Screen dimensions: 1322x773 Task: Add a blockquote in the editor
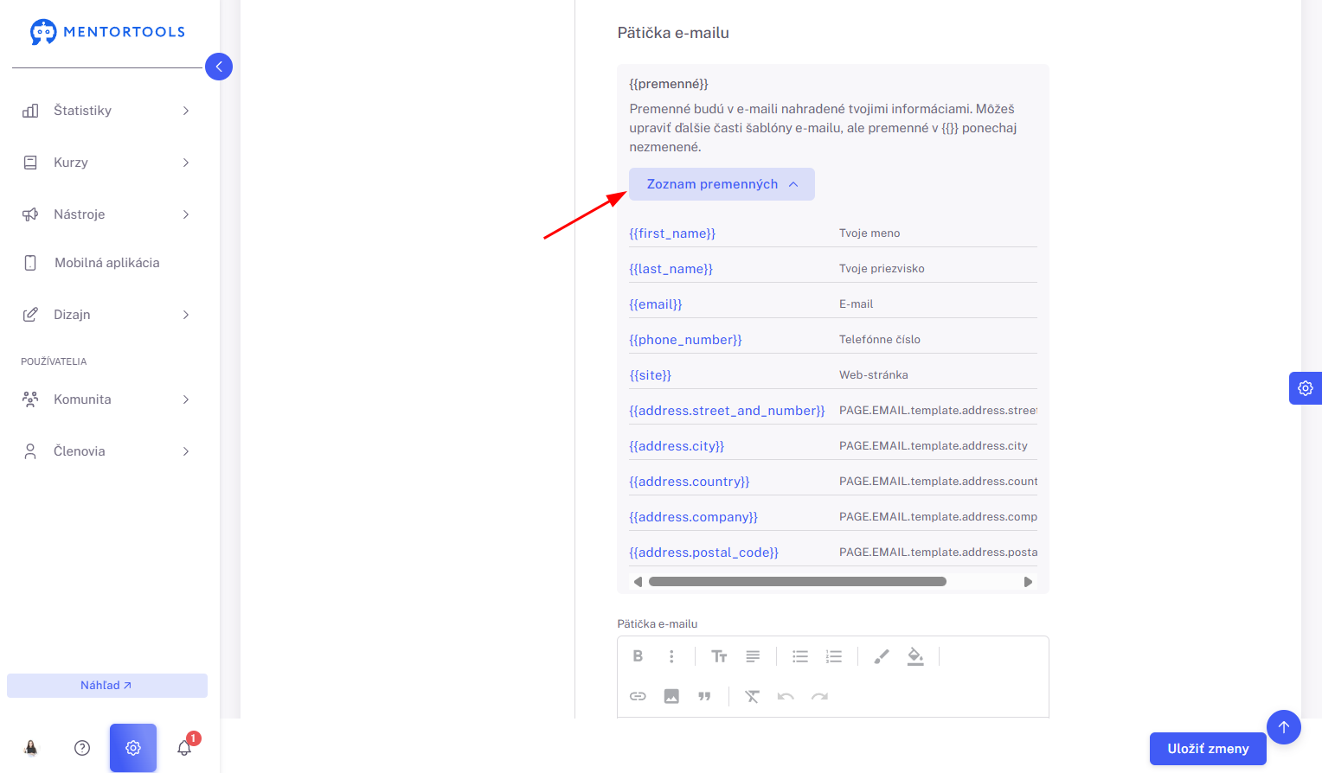click(x=704, y=696)
